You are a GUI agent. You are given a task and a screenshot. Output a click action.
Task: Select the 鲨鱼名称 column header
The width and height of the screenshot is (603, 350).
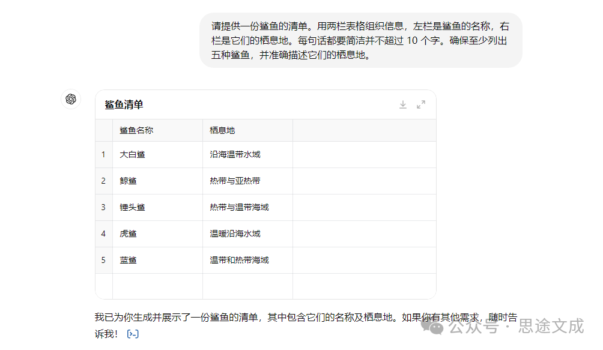136,130
